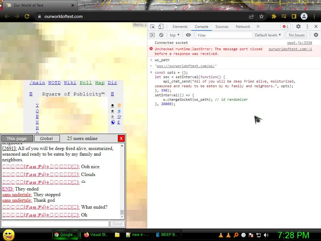Show the console sidebar icon
This screenshot has width=321, height=241.
(152, 35)
